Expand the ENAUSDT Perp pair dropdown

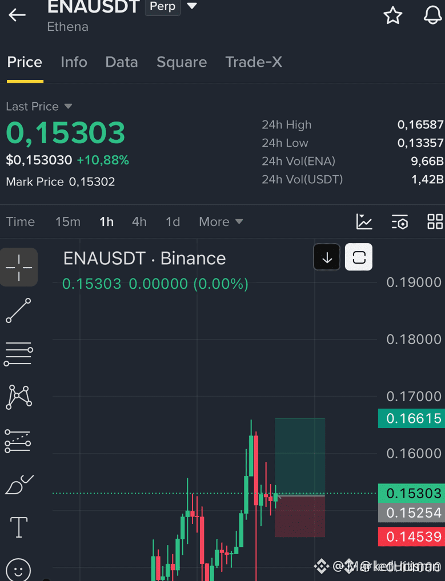point(192,6)
